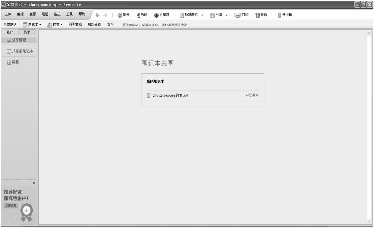Click 文件 in the shortcut bar
Screen dimensions: 374x228
pos(110,25)
